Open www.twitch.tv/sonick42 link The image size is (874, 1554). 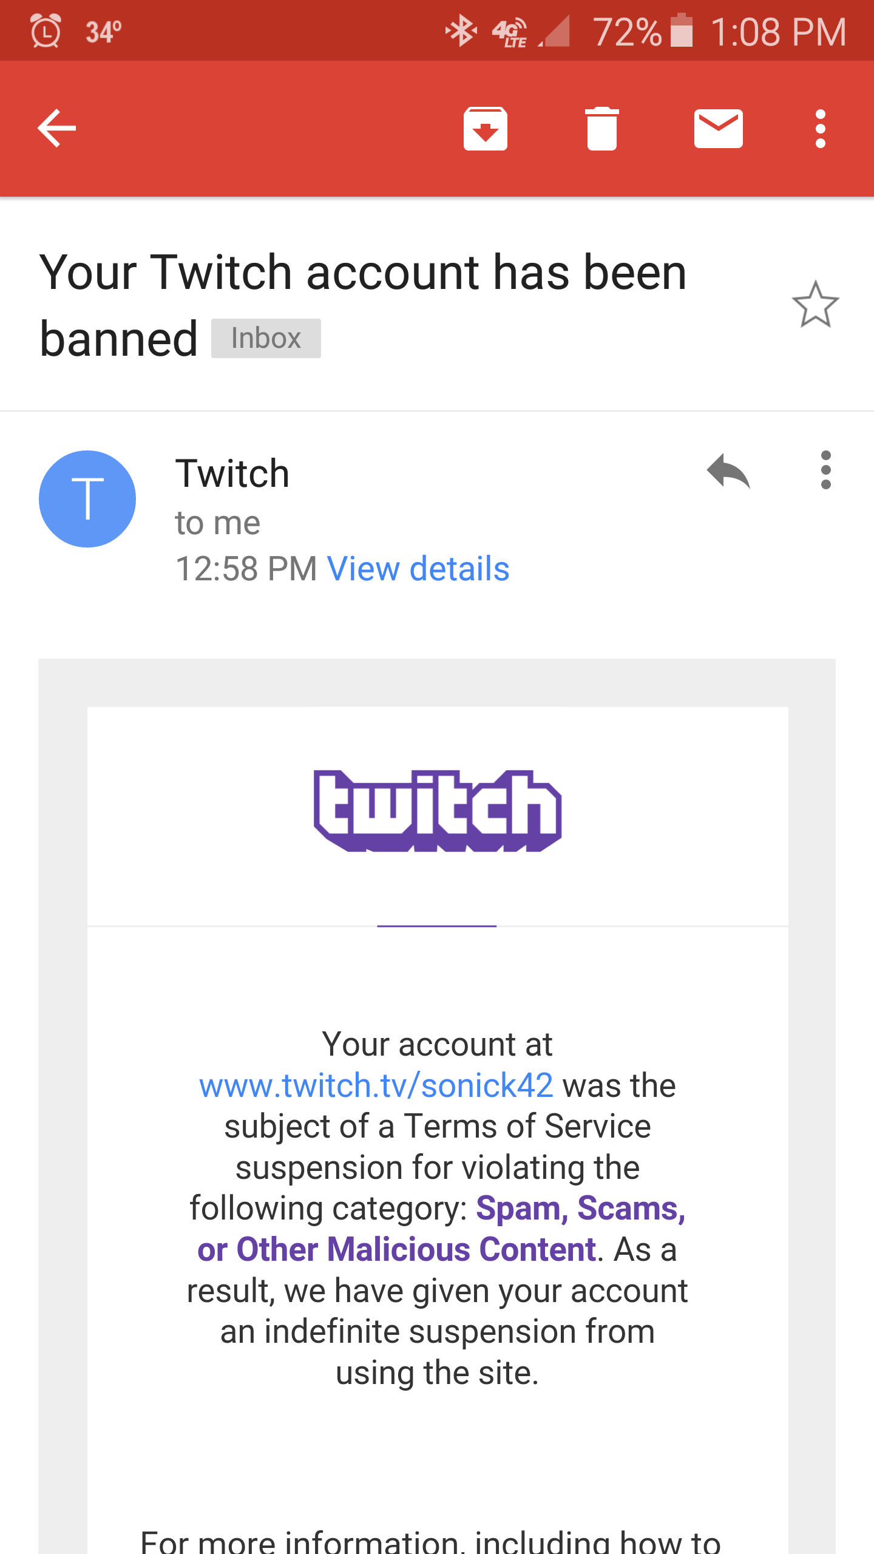376,1085
